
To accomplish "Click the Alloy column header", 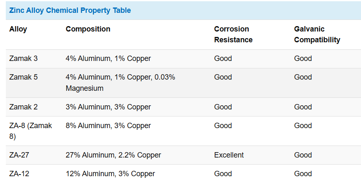I will pos(18,29).
